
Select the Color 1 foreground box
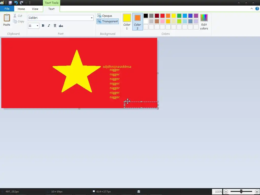tap(127, 22)
